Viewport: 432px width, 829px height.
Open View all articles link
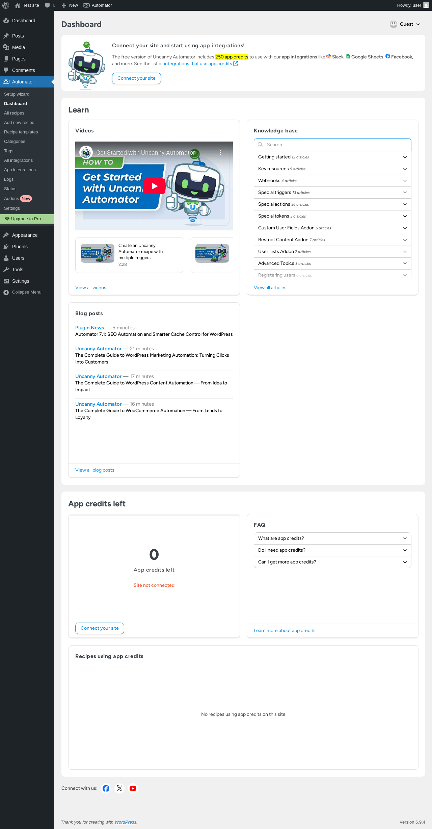pyautogui.click(x=270, y=288)
